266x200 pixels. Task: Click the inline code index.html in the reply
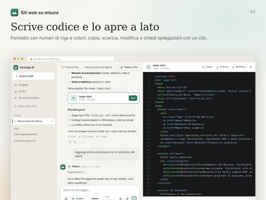click(104, 89)
